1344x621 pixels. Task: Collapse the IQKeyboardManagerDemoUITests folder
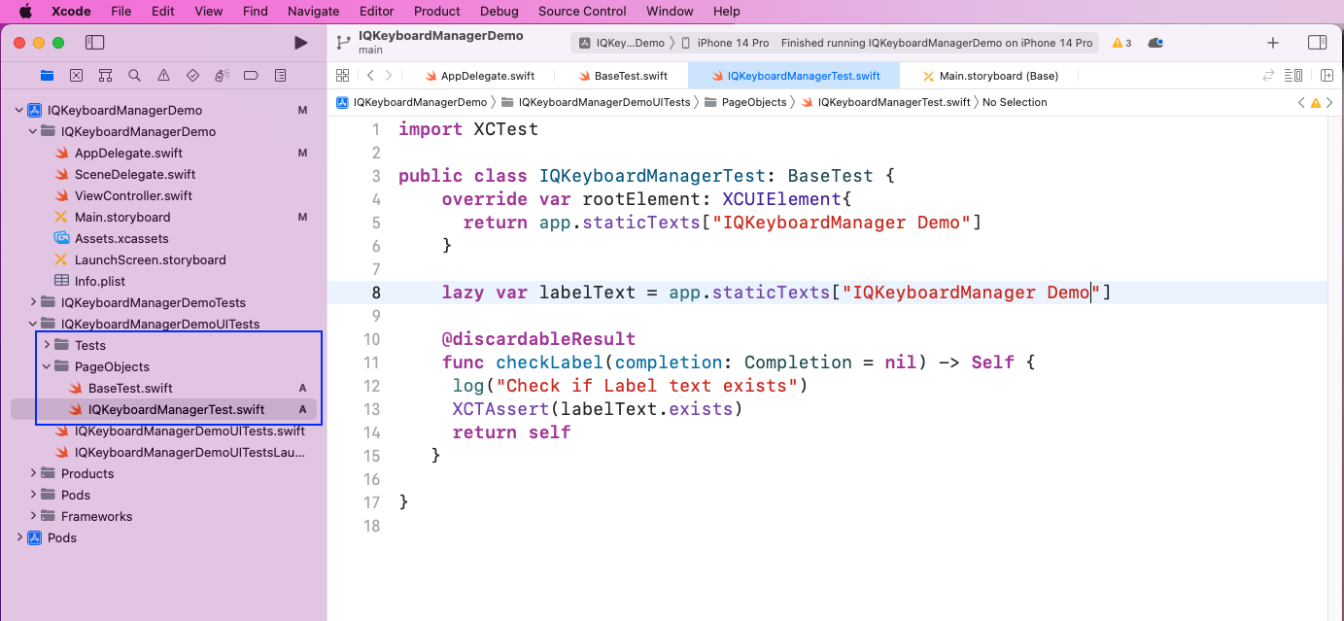coord(33,325)
